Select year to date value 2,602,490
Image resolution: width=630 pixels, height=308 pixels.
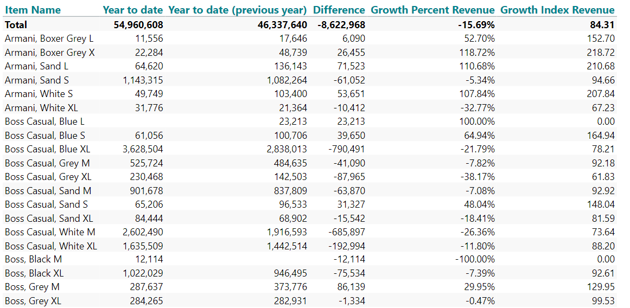[143, 232]
